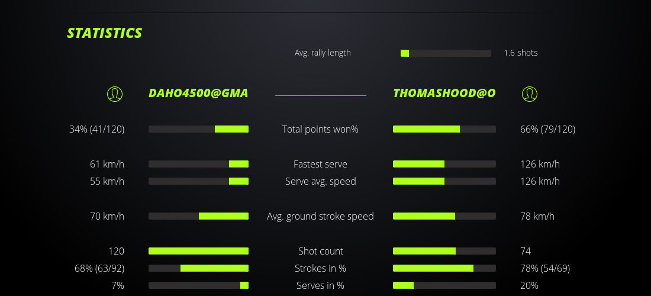Click the left ground stroke speed bar
Screen dimensions: 651x296
click(x=198, y=216)
